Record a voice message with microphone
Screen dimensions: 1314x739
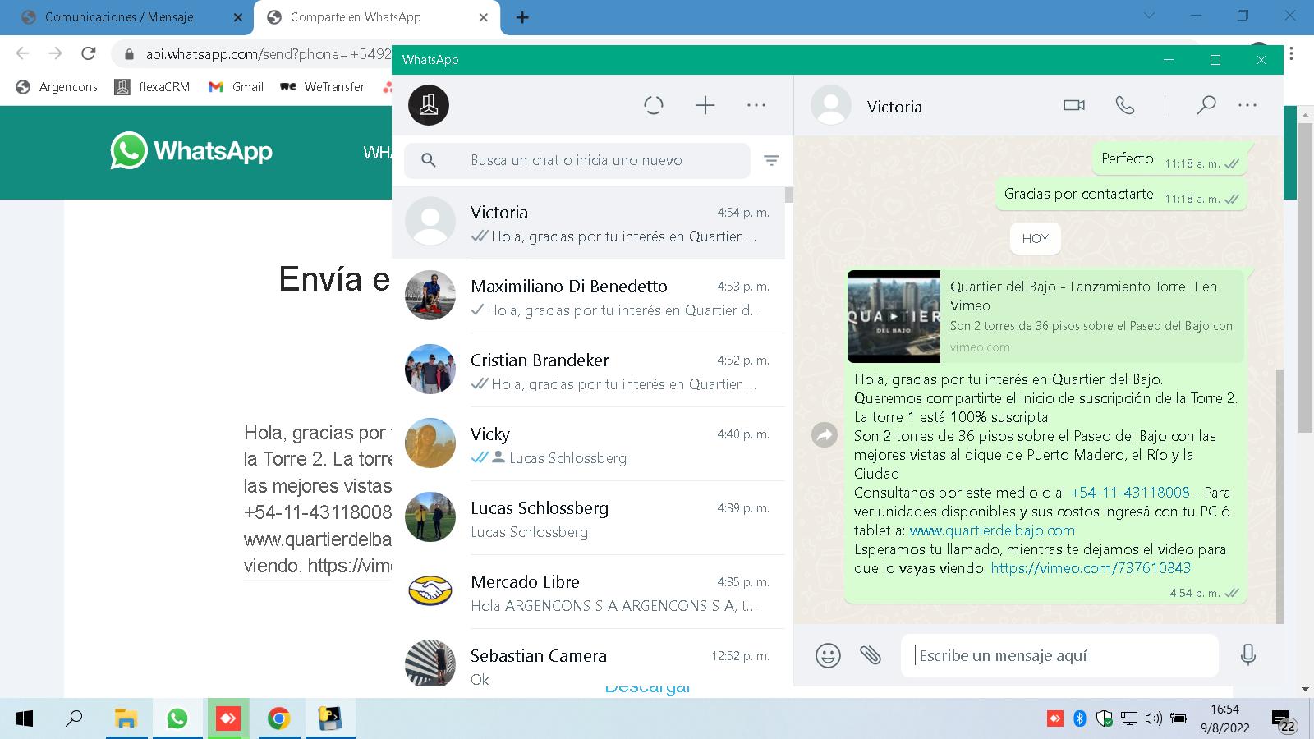(x=1247, y=654)
